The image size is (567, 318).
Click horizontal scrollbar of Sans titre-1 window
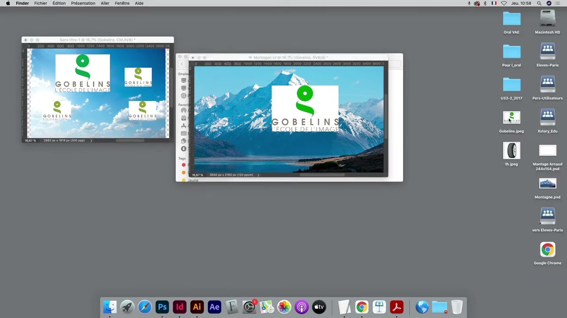coord(130,140)
